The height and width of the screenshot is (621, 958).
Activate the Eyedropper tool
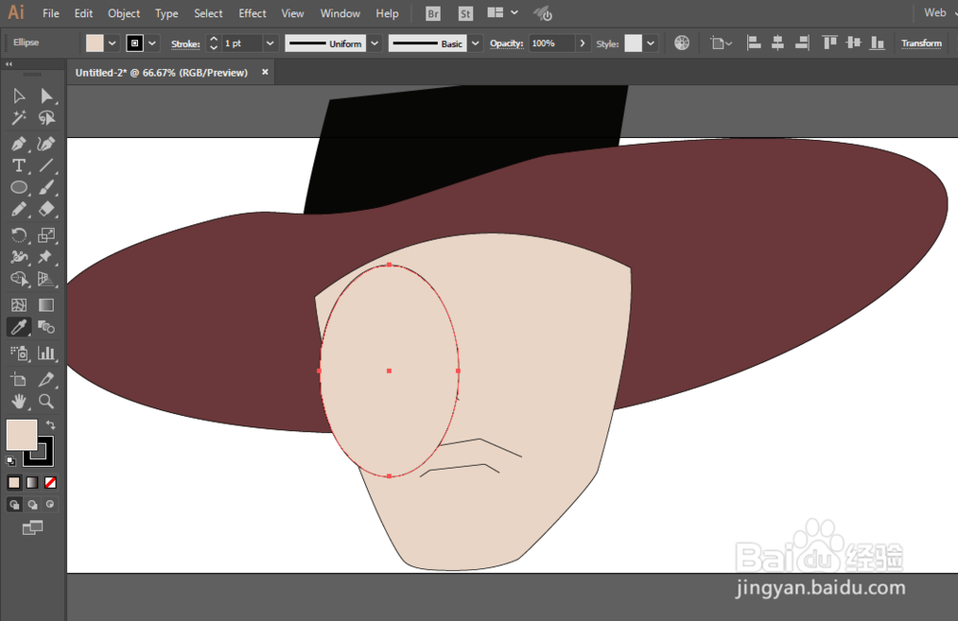coord(18,328)
